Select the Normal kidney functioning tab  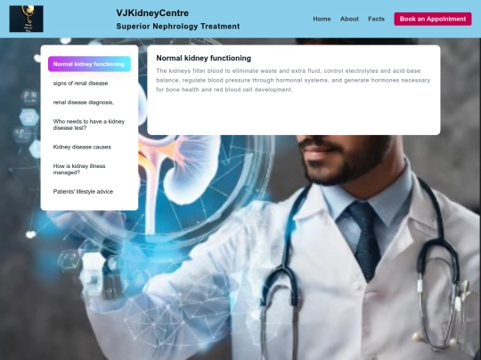point(89,64)
